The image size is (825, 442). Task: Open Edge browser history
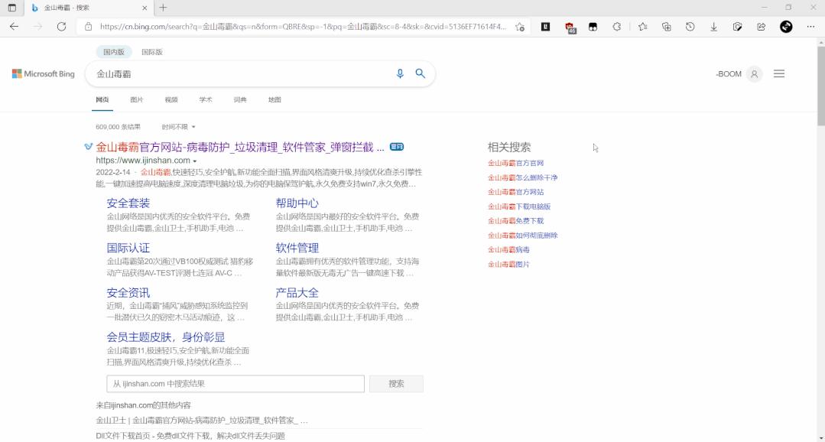690,27
